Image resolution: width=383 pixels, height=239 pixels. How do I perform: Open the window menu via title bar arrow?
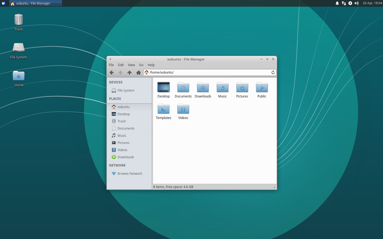(110, 59)
